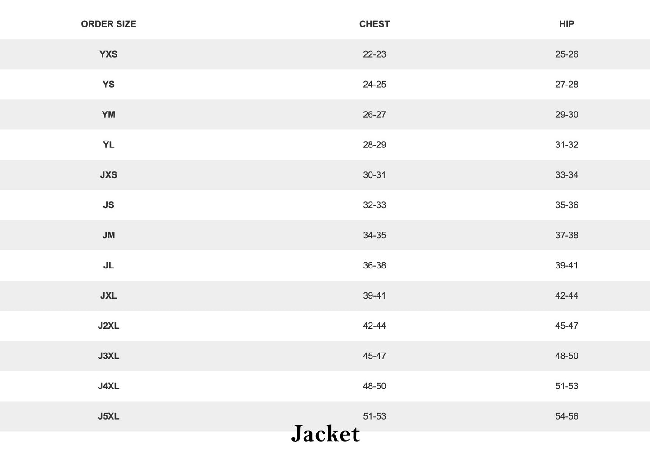Click the chest value 51-53

click(374, 416)
